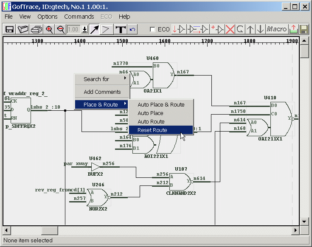Click the Print toolbar icon

pos(36,29)
